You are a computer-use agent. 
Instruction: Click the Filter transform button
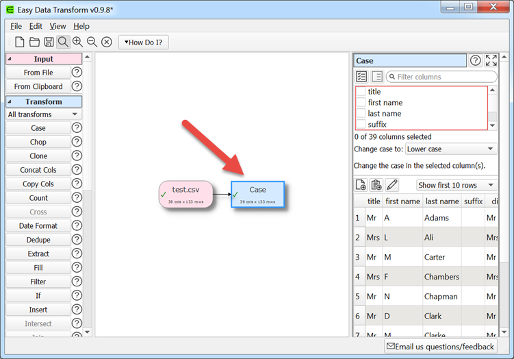tap(38, 282)
